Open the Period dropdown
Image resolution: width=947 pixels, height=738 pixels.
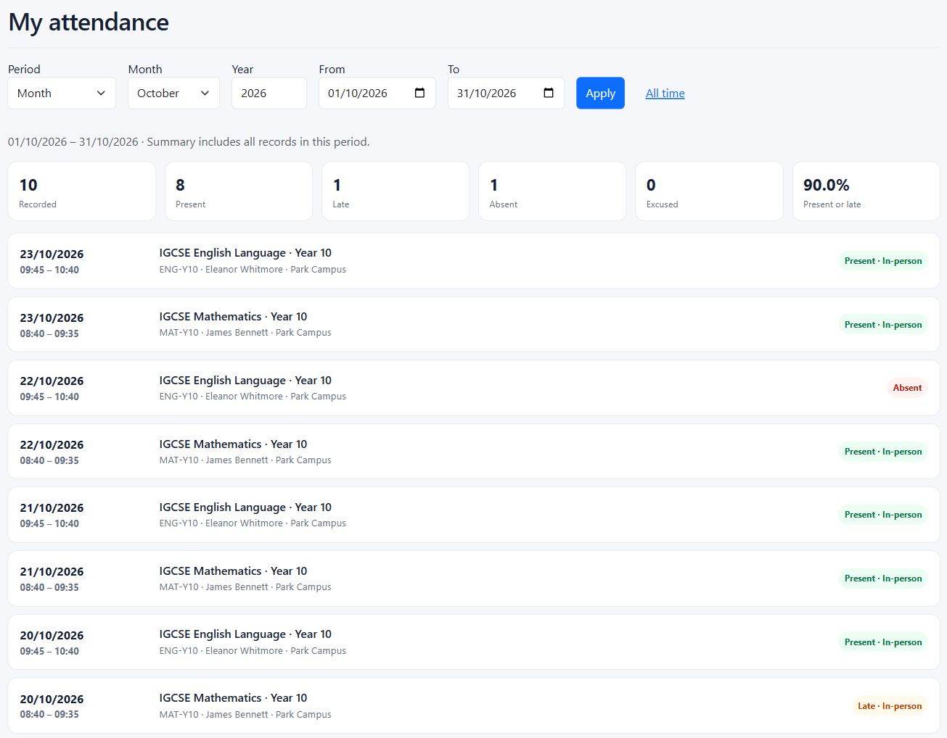[x=62, y=93]
